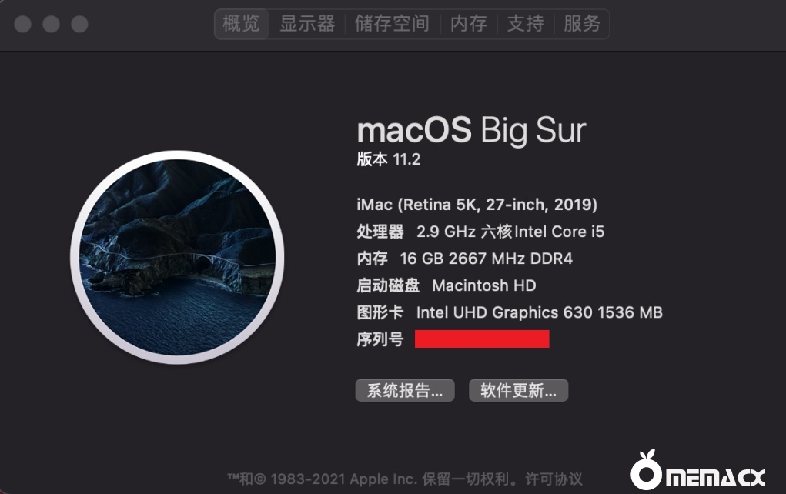
Task: Click the macOS Big Sur title
Action: (x=471, y=130)
